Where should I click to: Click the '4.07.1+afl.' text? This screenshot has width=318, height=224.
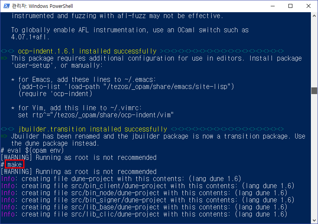coord(30,37)
